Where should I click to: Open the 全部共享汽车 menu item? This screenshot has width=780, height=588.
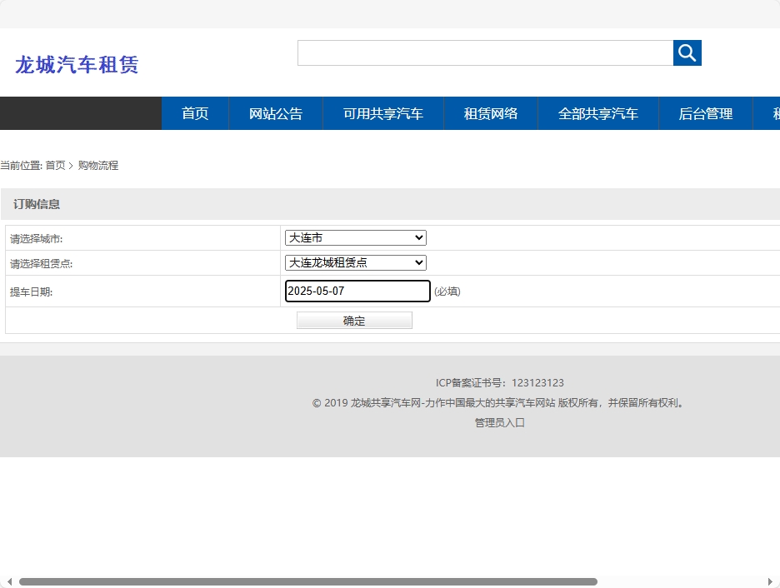597,113
